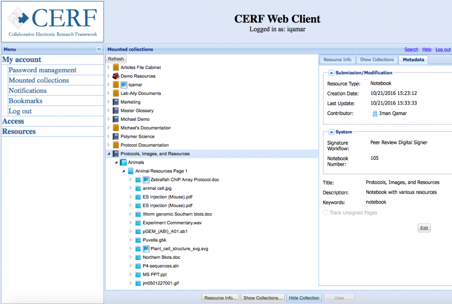Collapse the Menu sidebar with double chevron
The image size is (452, 304).
pos(99,49)
